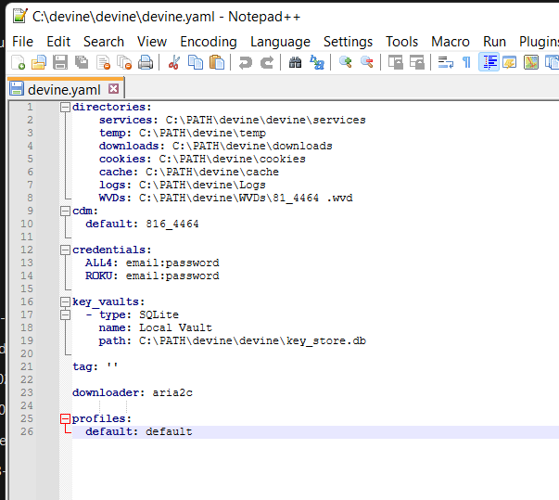Viewport: 559px width, 500px height.
Task: Collapse the directories fold marker
Action: tap(65, 107)
